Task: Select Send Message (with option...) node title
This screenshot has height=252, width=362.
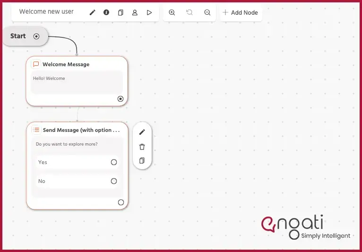Action: 81,130
